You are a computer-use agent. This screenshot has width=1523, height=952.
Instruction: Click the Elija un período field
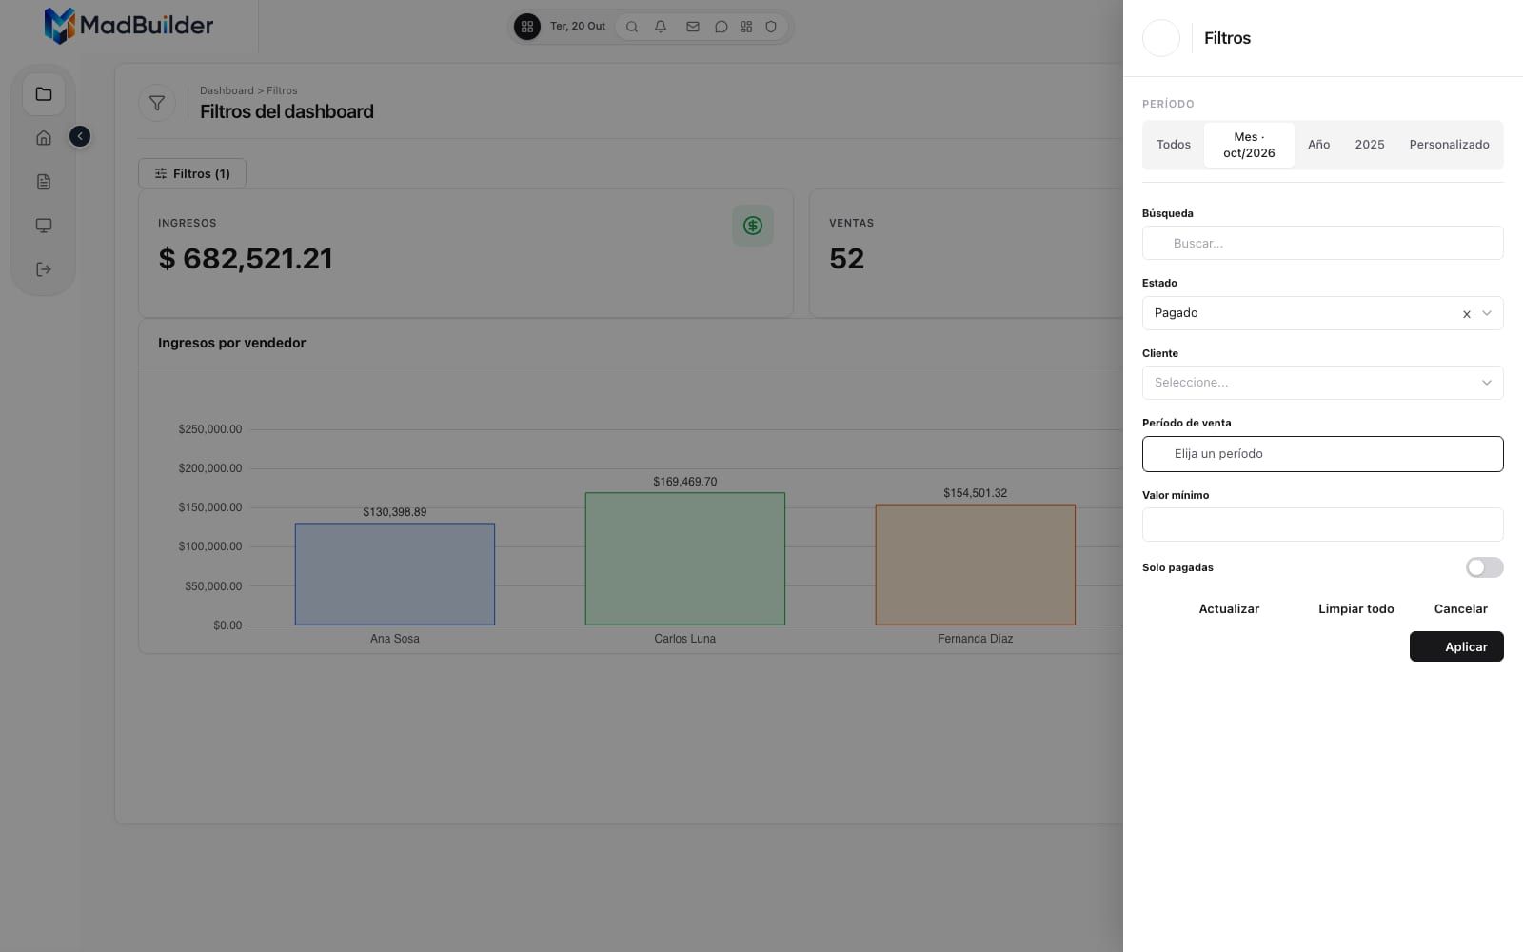click(1323, 454)
